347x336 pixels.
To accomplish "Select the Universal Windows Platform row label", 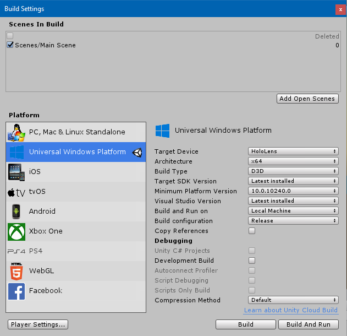I will coord(78,152).
